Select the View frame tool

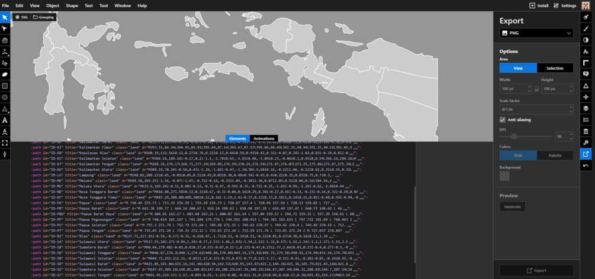pos(5,143)
